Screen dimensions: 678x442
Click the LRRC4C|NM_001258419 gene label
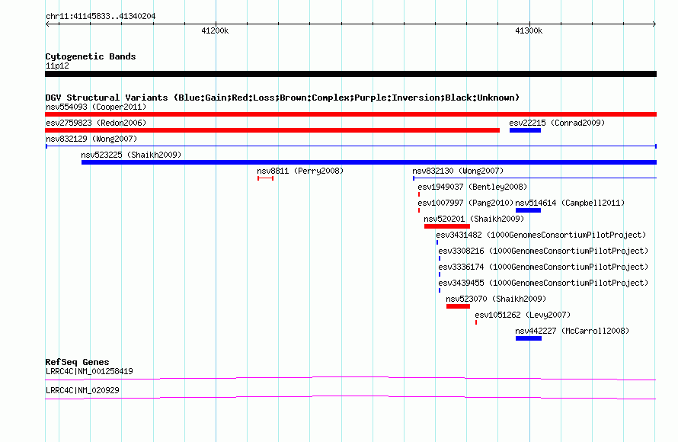click(89, 371)
